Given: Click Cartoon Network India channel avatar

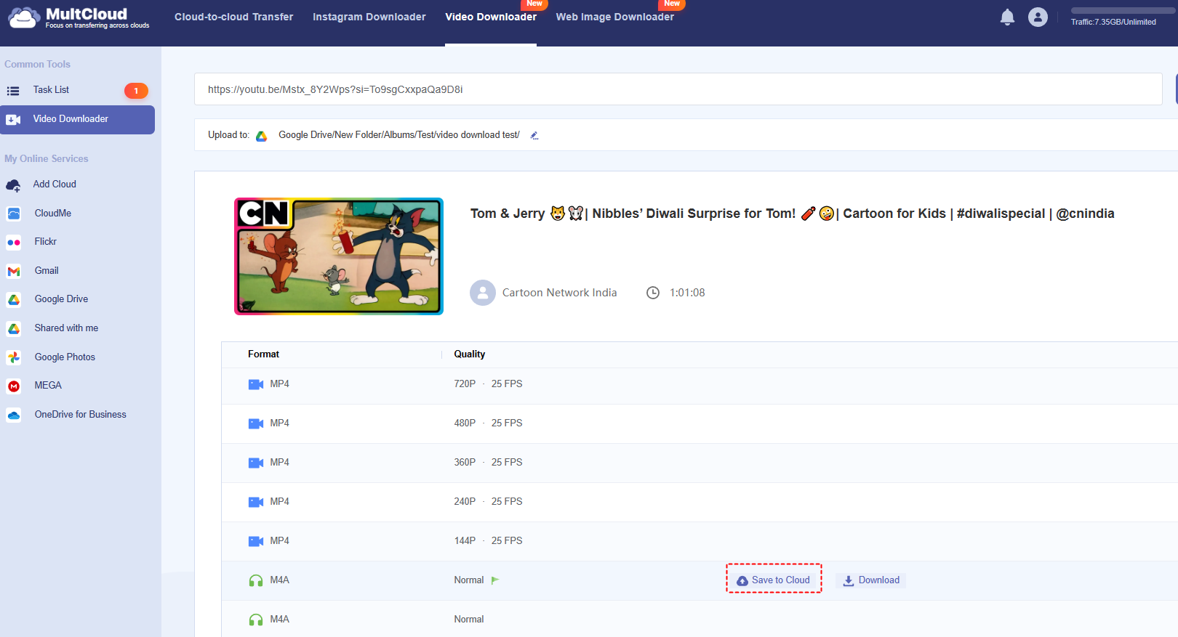Looking at the screenshot, I should click(483, 293).
